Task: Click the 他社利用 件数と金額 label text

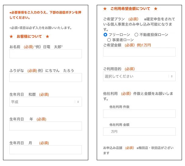Action: click(138, 96)
